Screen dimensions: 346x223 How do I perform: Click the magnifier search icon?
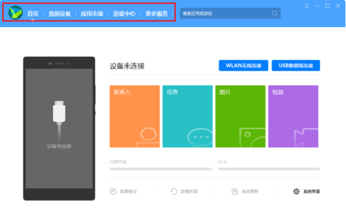pos(275,13)
